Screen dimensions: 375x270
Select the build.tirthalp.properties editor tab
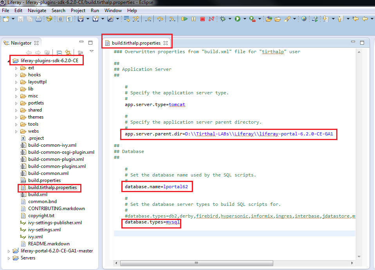pos(136,43)
